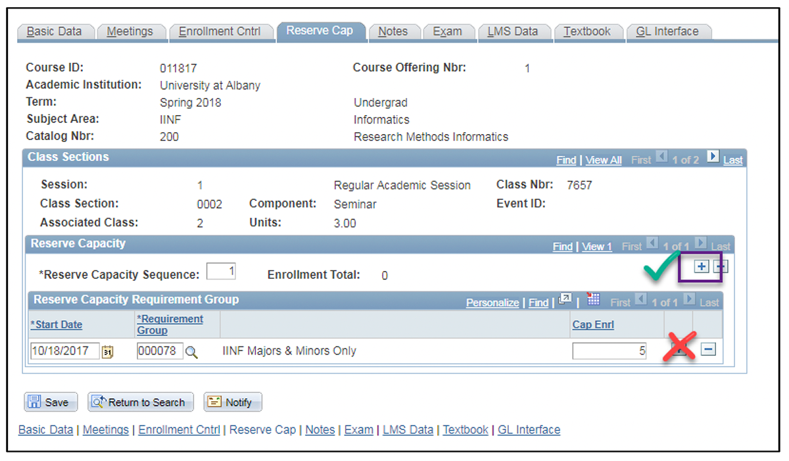This screenshot has width=789, height=461.
Task: Delete the IINF Majors & Minors row
Action: point(708,350)
